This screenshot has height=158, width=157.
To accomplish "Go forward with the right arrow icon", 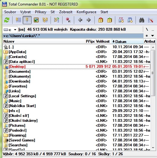I will 89,20.
